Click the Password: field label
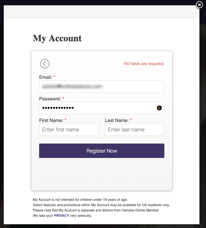The height and width of the screenshot is (228, 206). (50, 99)
